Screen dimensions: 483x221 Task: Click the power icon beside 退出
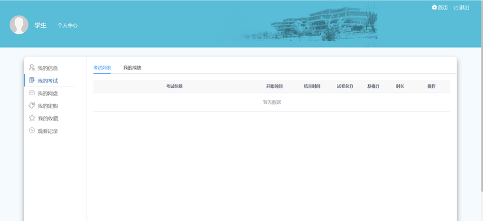point(456,8)
